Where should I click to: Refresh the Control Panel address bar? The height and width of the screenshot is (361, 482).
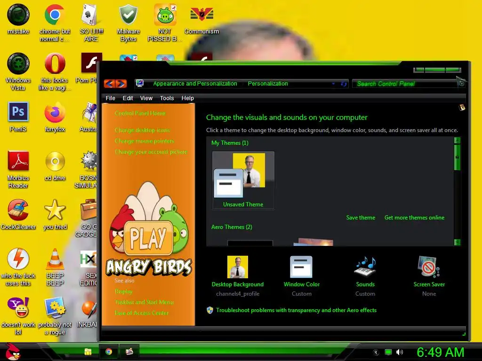click(x=344, y=84)
